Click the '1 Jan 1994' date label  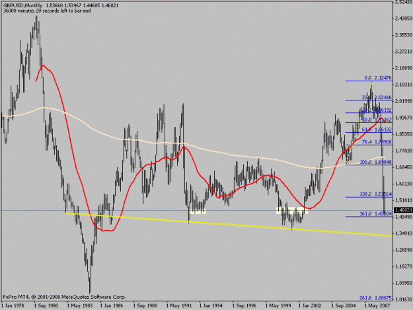tap(211, 306)
